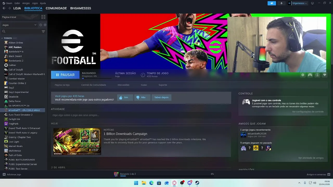
Task: Open Discussões link
Action: (x=123, y=85)
